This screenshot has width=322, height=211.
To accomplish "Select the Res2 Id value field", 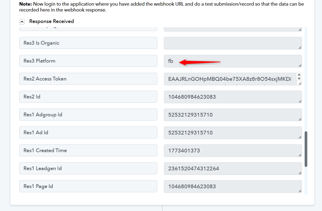I will (x=233, y=97).
